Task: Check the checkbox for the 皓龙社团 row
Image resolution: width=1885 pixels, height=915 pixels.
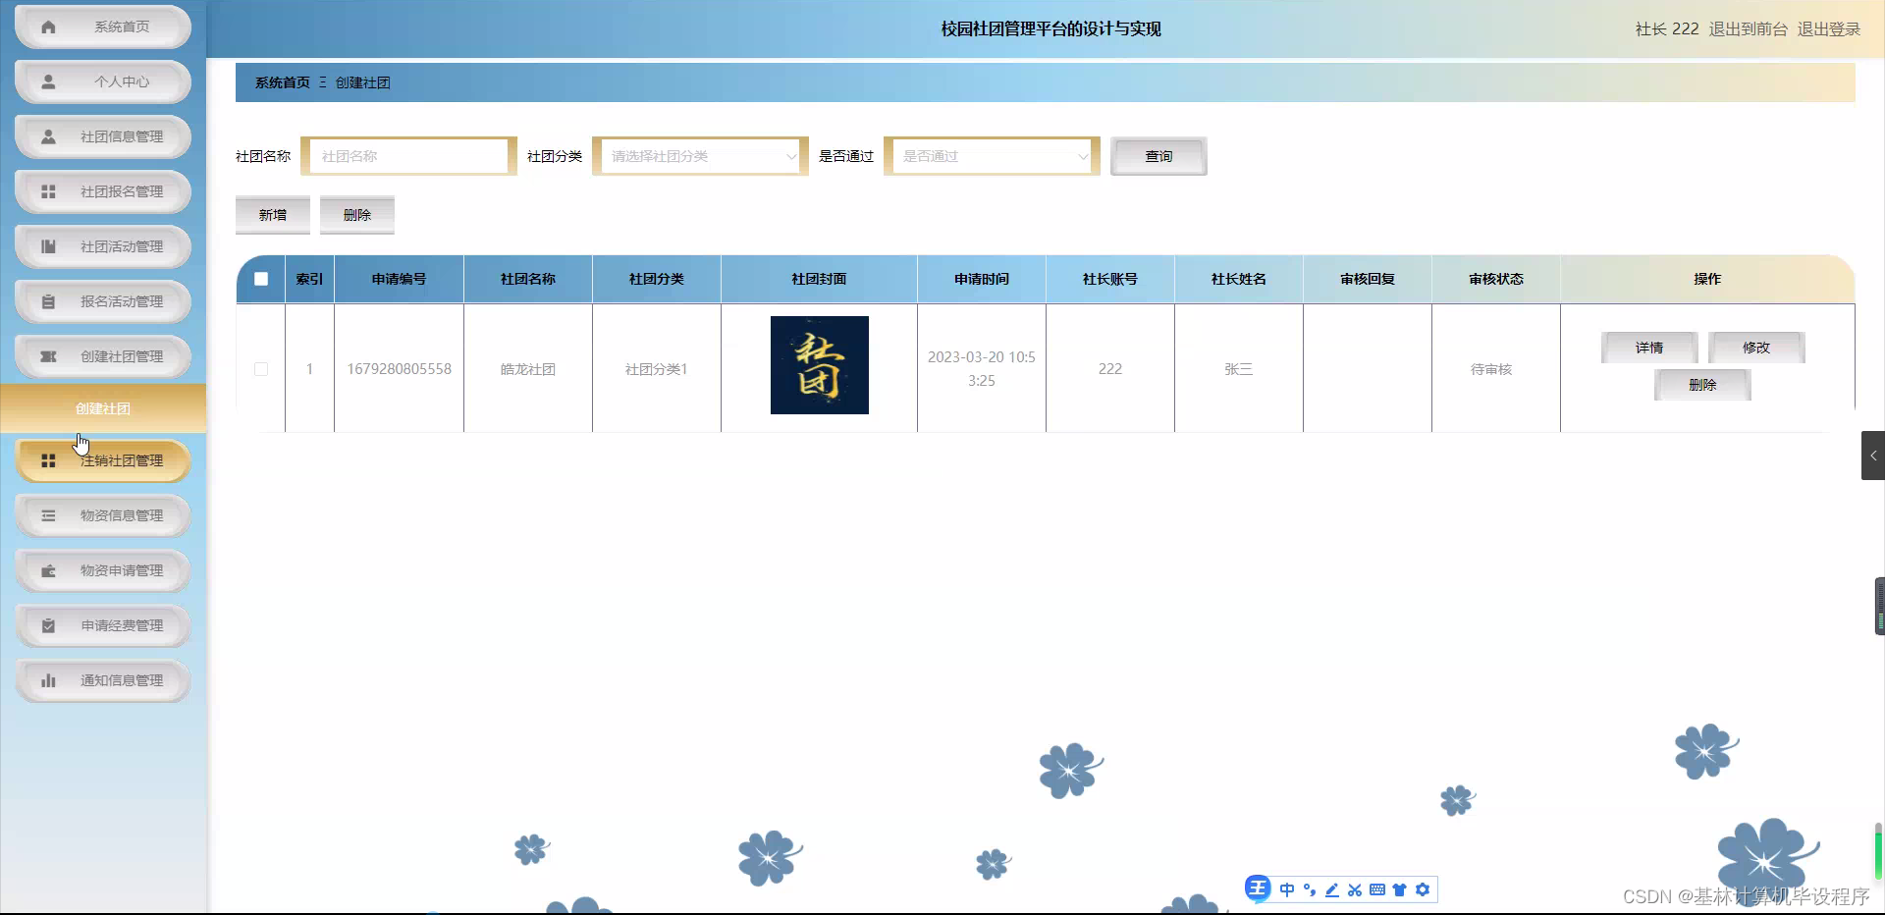Action: pyautogui.click(x=260, y=369)
